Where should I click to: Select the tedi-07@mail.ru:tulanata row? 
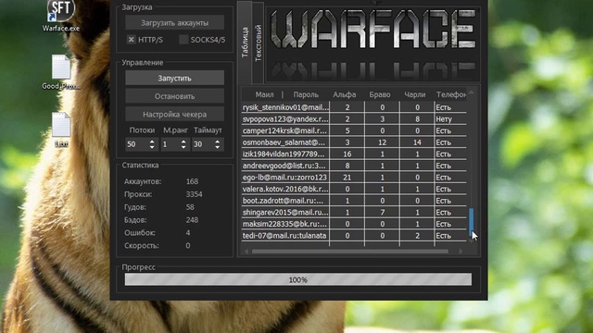pyautogui.click(x=354, y=236)
